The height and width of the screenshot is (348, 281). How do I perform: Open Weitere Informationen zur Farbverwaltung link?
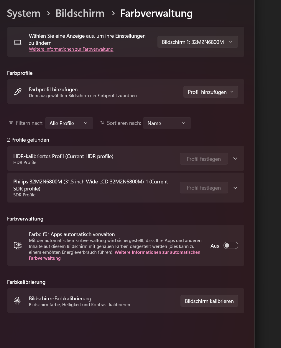(x=71, y=49)
